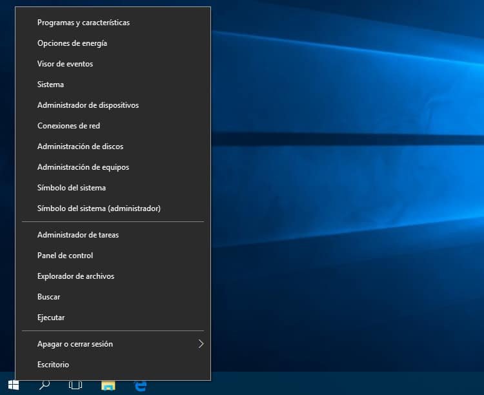The height and width of the screenshot is (395, 484).
Task: Expand the Apagar o cerrar sesión submenu arrow
Action: (x=201, y=344)
